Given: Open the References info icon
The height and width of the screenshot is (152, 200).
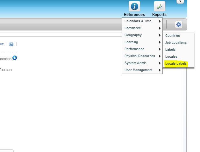Looking at the screenshot, I should [x=134, y=6].
